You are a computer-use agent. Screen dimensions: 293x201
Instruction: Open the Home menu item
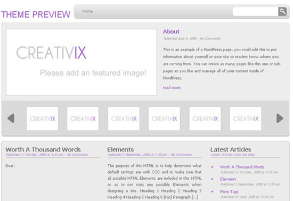tap(87, 11)
